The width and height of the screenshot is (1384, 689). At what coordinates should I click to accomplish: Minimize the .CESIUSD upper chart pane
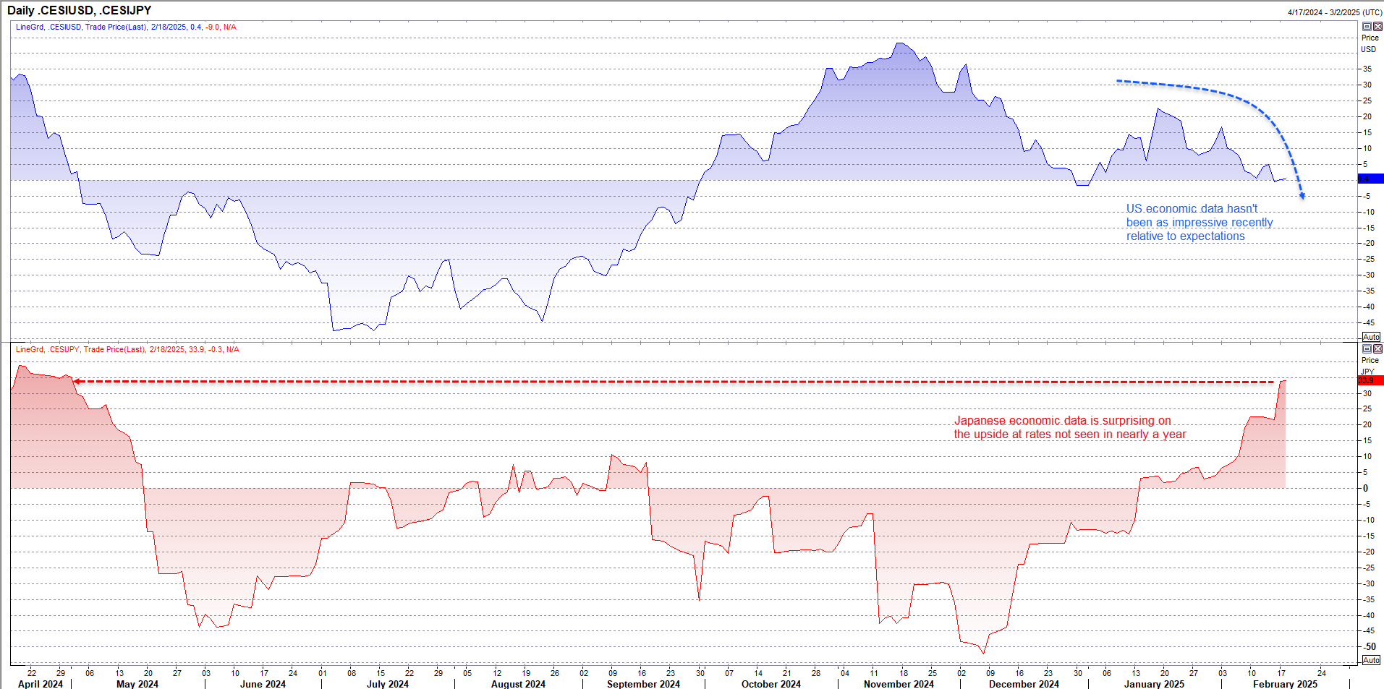point(1367,26)
